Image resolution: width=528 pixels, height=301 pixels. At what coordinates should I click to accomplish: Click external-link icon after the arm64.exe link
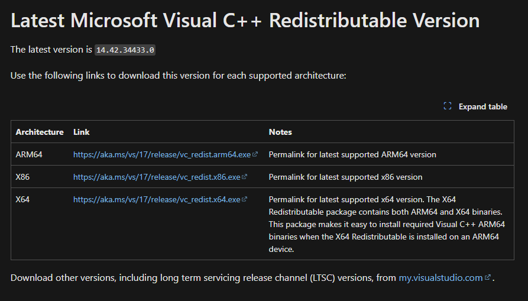(255, 154)
